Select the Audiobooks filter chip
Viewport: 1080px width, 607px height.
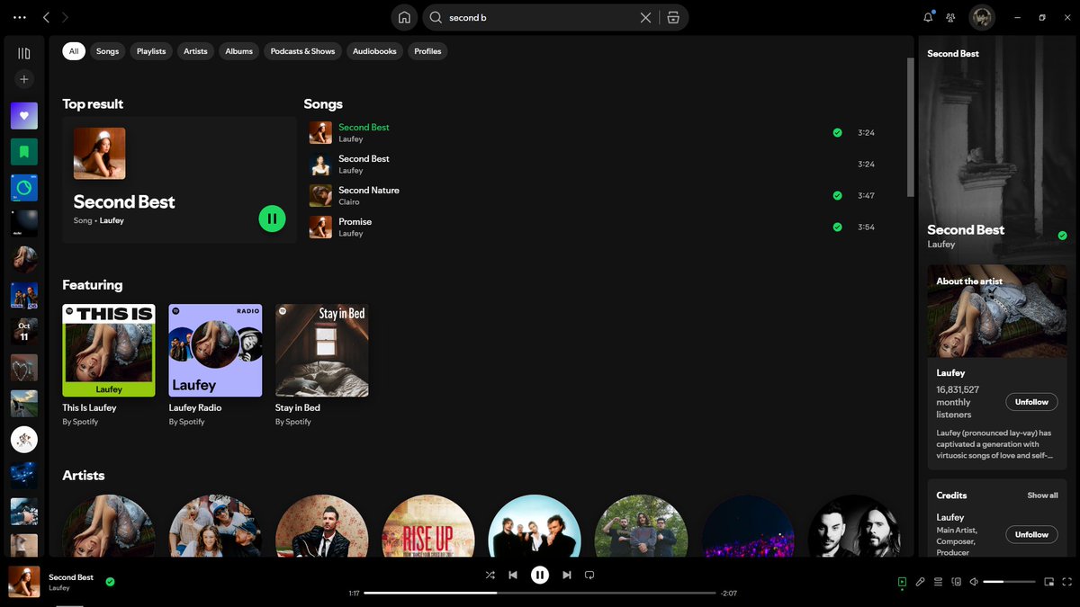click(374, 51)
